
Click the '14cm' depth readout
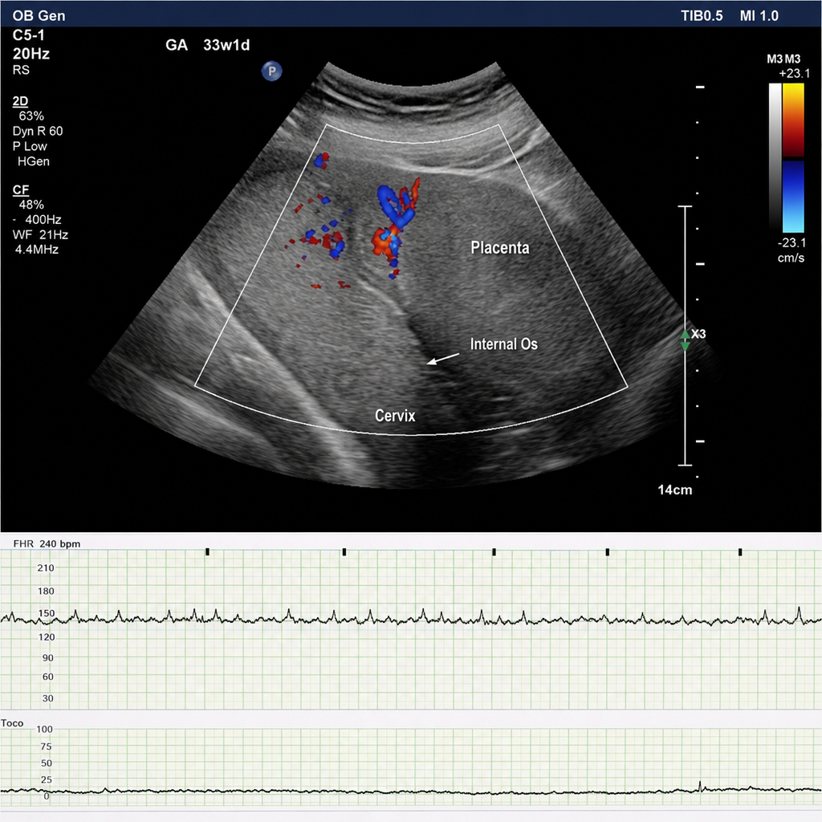[x=674, y=490]
